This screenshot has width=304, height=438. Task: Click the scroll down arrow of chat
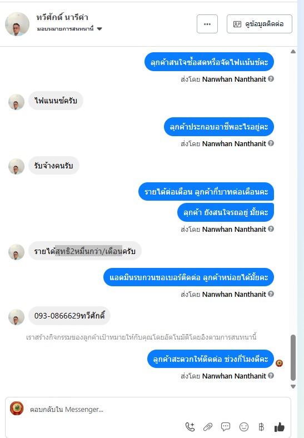(x=293, y=387)
